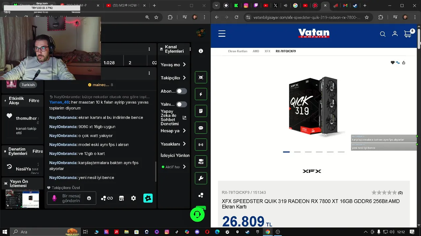Switch to the Gmail tab

(345, 6)
